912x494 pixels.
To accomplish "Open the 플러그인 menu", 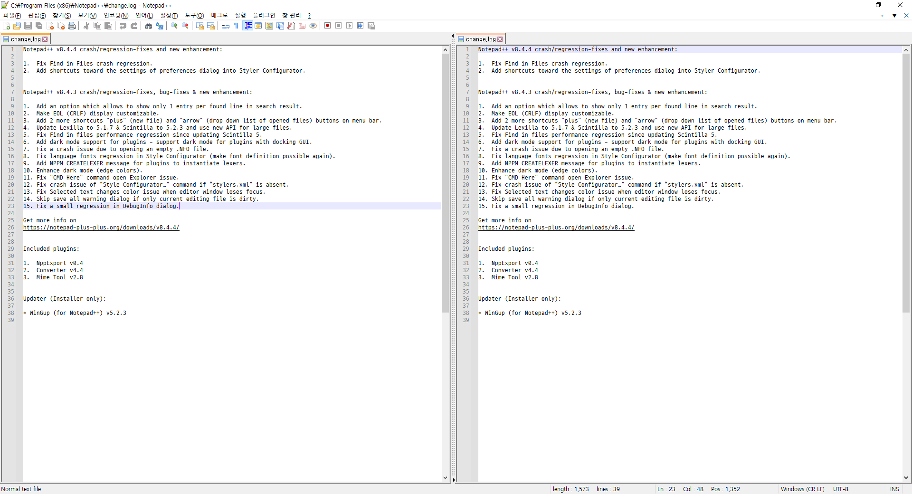I will [264, 16].
